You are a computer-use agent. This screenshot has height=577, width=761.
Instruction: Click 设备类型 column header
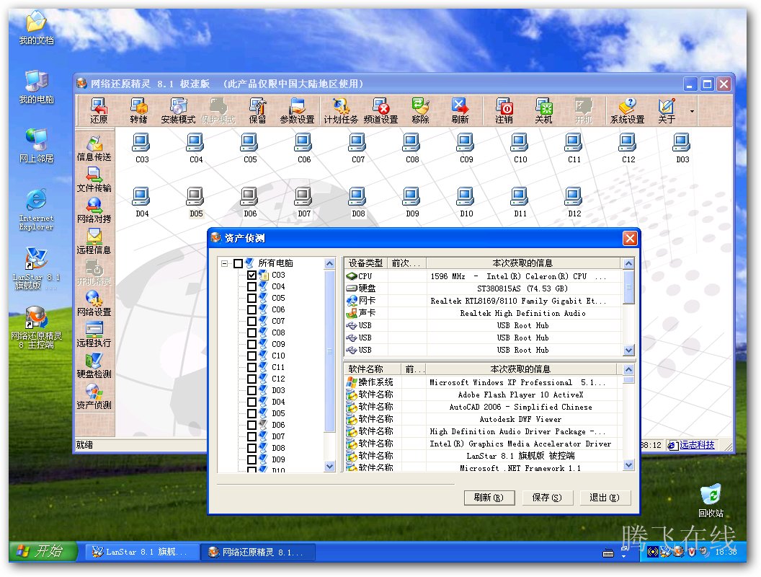pyautogui.click(x=366, y=263)
